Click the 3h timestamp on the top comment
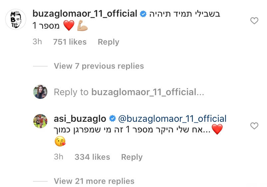The height and width of the screenshot is (187, 267). pyautogui.click(x=37, y=42)
